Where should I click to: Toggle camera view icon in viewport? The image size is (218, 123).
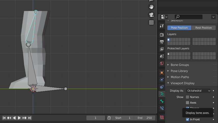tap(151, 15)
